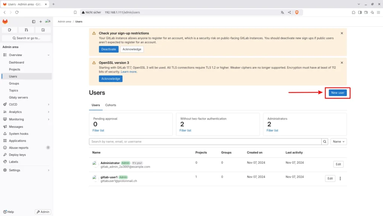383x216 pixels.
Task: Open the three-dot menu for gitlab-user1
Action: pos(340,179)
